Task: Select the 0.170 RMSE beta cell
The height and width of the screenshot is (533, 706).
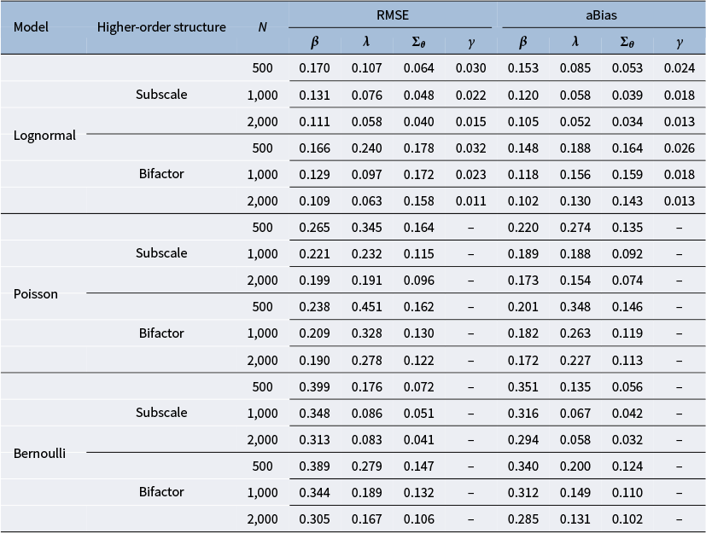Action: [314, 68]
